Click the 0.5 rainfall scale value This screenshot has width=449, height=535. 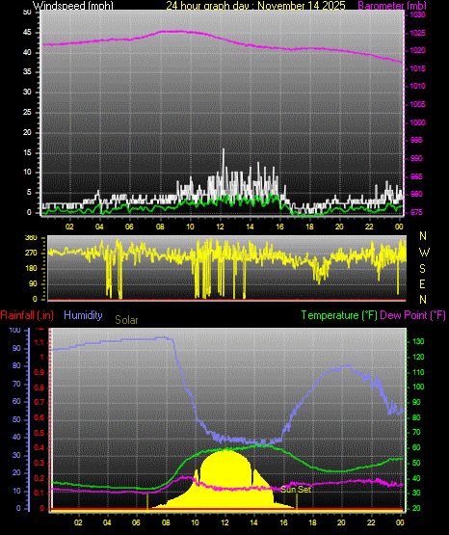click(40, 433)
